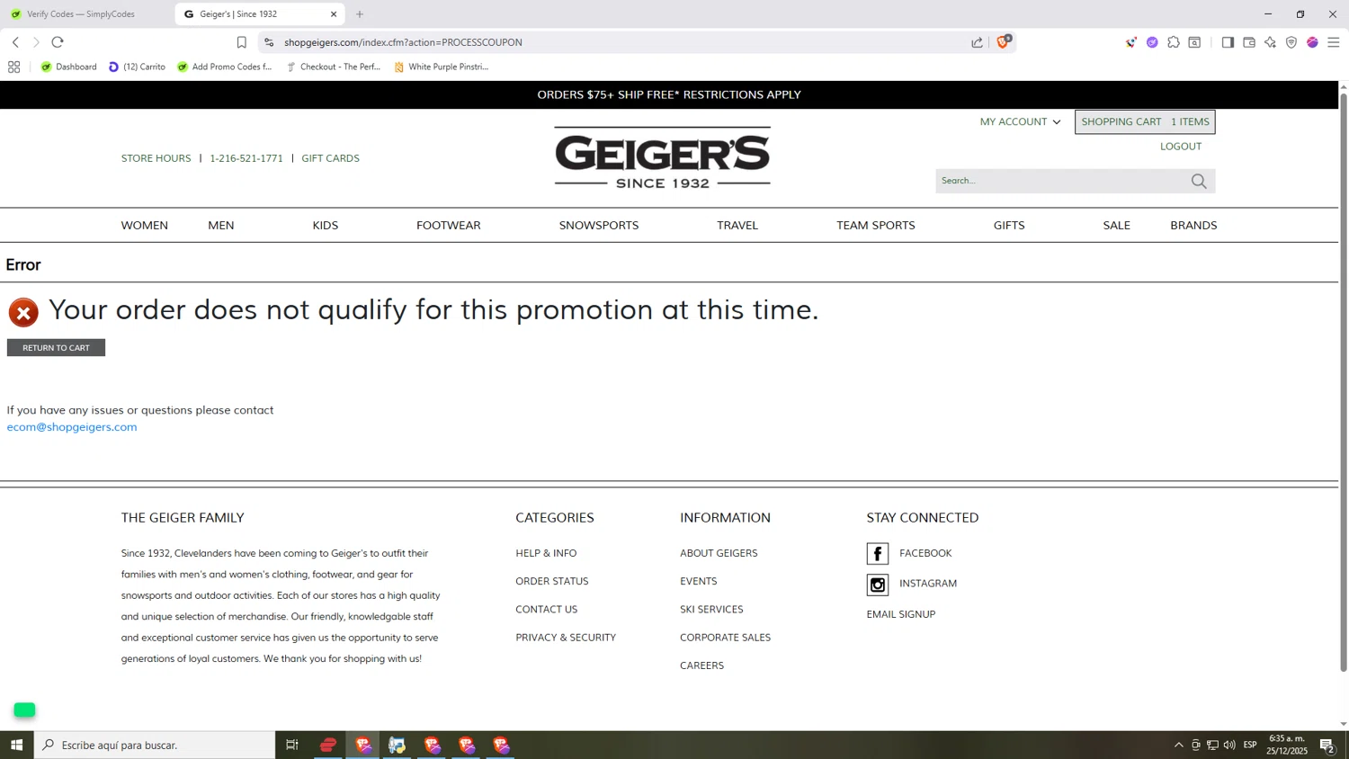Viewport: 1349px width, 759px height.
Task: Open a new browser tab
Action: [x=360, y=14]
